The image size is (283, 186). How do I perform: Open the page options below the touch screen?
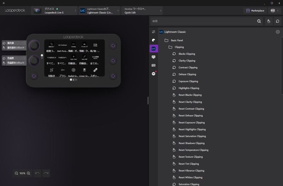(x=76, y=80)
